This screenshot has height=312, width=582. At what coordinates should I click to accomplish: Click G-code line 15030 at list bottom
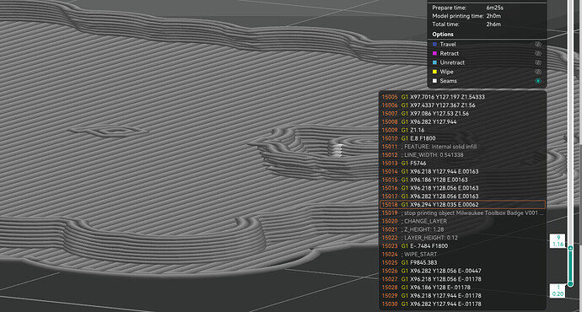click(462, 304)
